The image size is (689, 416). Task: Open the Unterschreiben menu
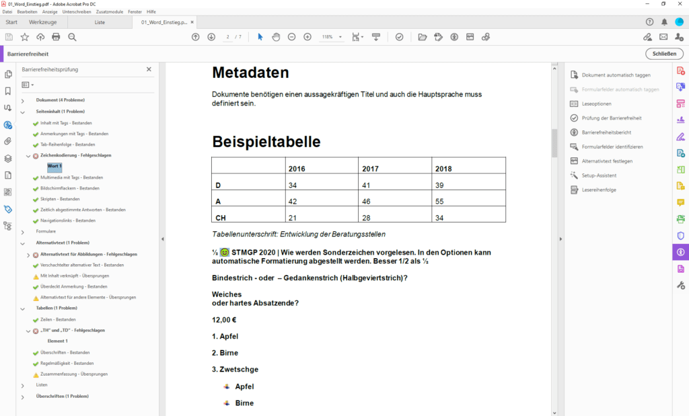[x=77, y=12]
